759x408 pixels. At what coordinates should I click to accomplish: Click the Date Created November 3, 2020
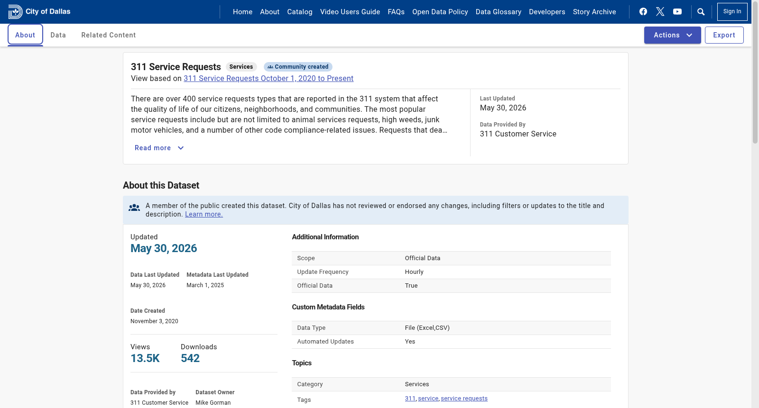click(154, 321)
